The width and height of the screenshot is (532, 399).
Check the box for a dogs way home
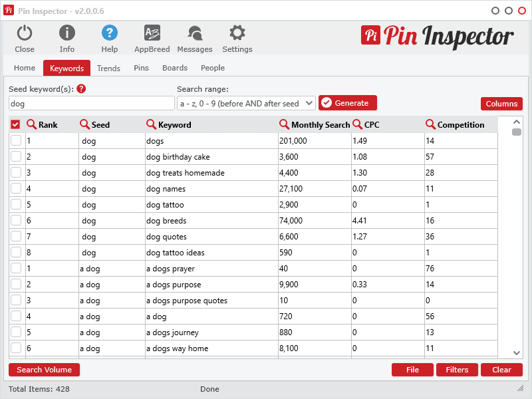click(x=16, y=348)
